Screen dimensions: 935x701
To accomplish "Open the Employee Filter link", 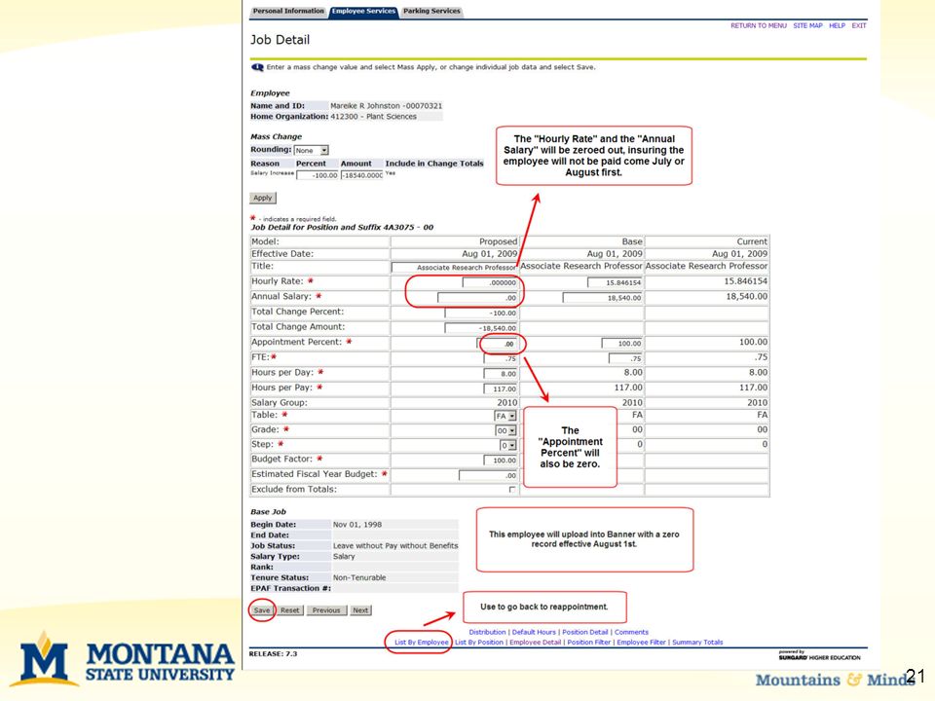I will (641, 642).
